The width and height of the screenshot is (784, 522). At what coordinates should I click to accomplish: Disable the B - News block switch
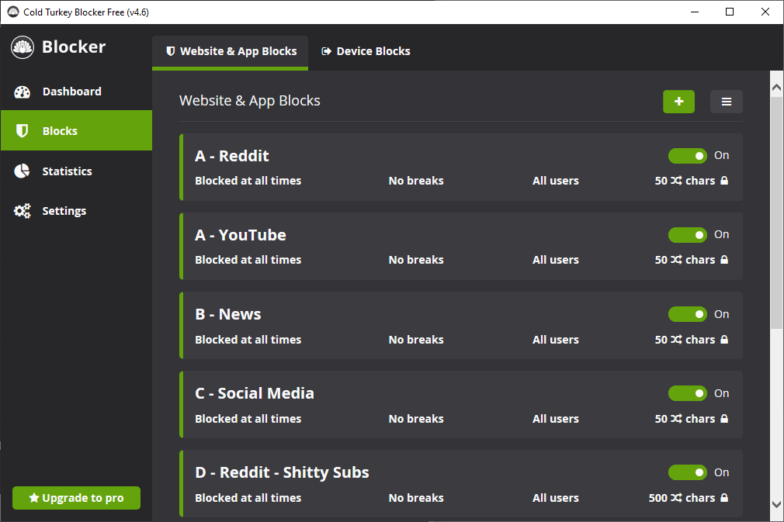(x=688, y=314)
